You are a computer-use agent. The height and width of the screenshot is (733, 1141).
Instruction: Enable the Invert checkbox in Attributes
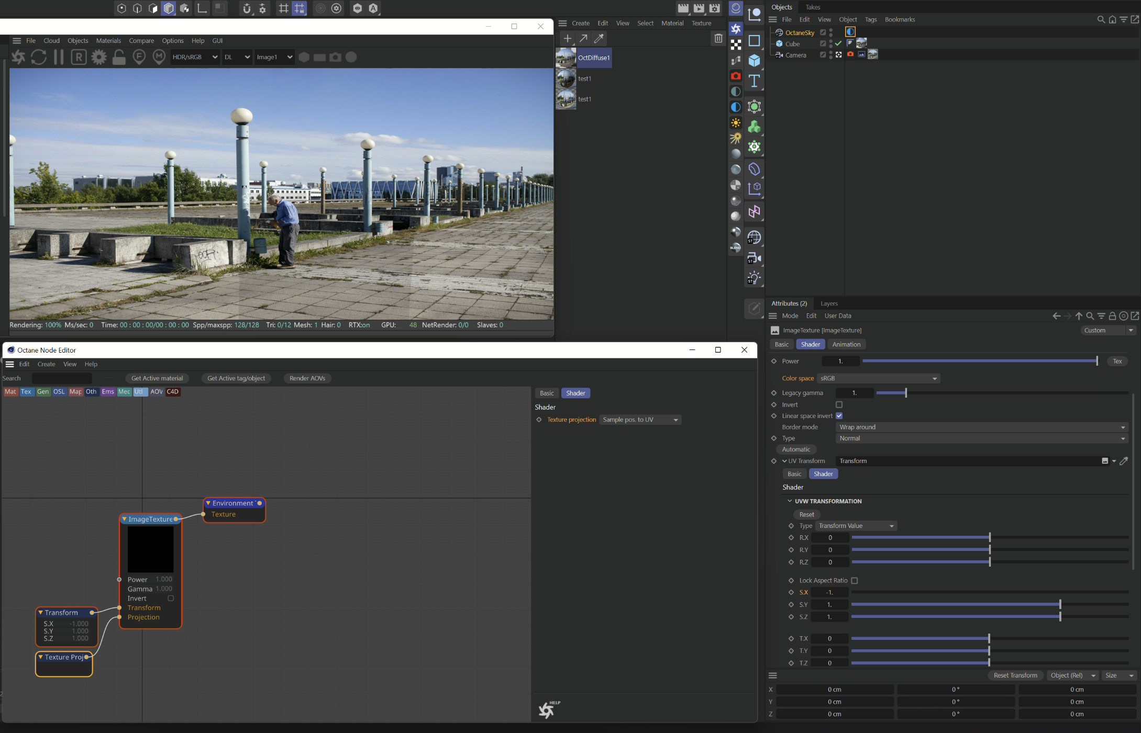(839, 404)
